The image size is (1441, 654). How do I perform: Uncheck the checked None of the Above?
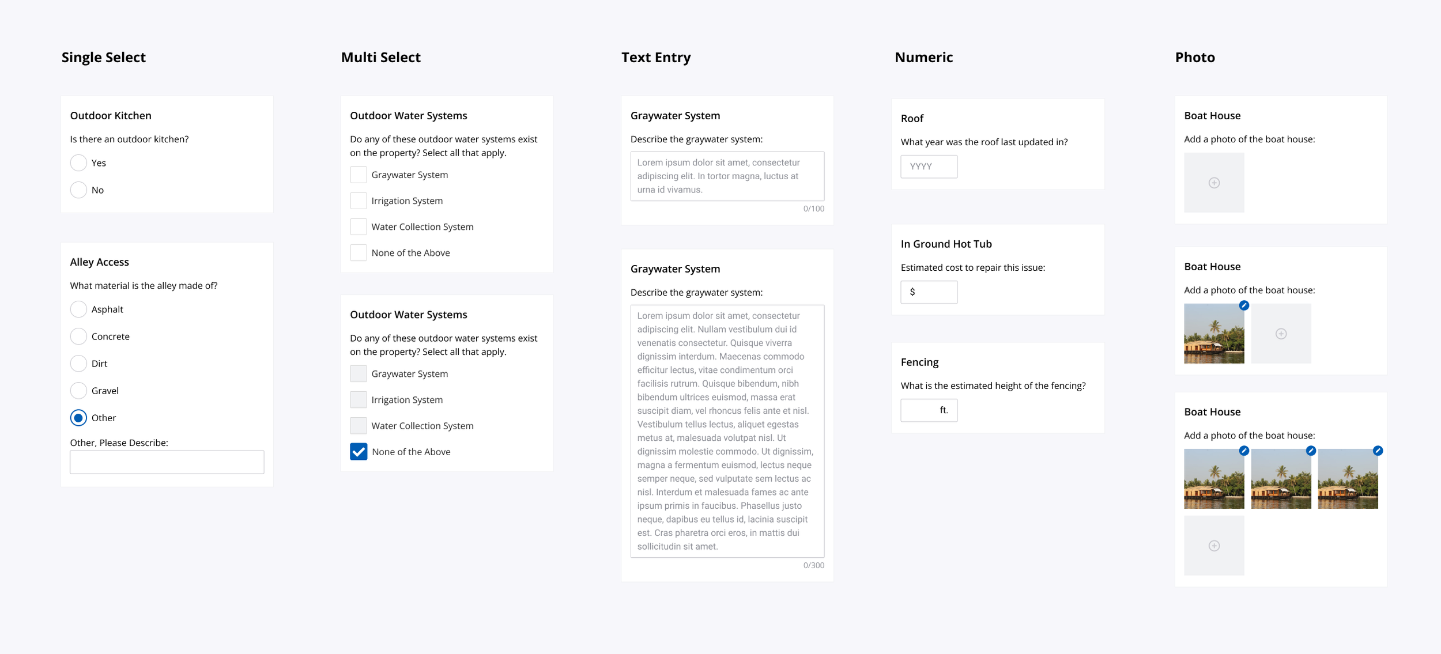click(x=359, y=452)
